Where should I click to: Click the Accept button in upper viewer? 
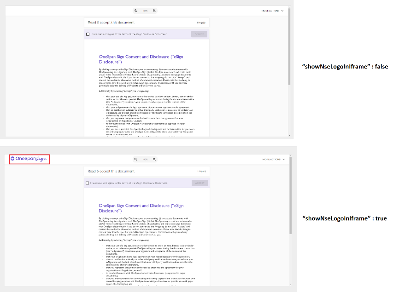point(199,34)
